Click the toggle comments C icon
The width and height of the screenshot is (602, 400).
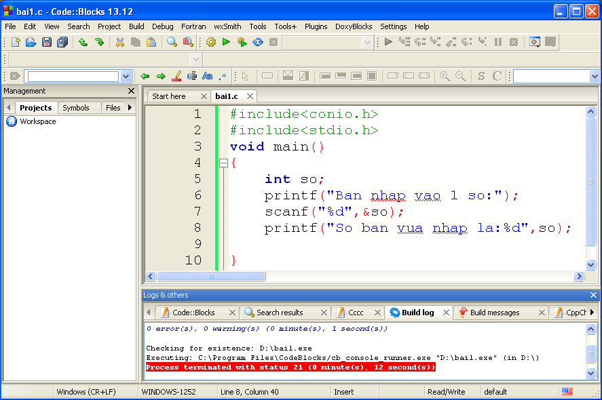pyautogui.click(x=497, y=76)
